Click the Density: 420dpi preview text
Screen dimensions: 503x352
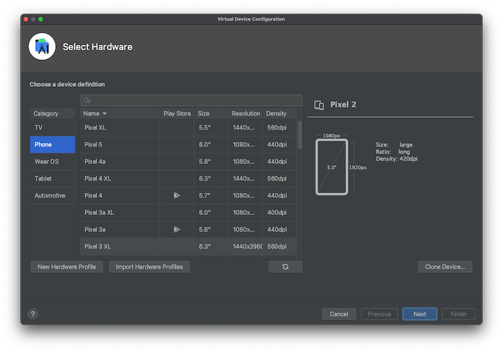(x=397, y=159)
